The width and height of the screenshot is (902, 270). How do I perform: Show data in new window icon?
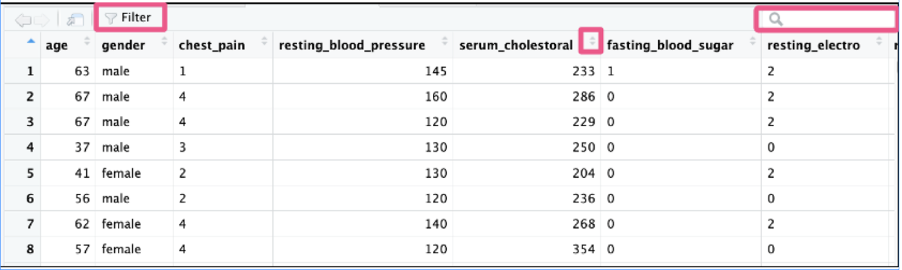(75, 19)
